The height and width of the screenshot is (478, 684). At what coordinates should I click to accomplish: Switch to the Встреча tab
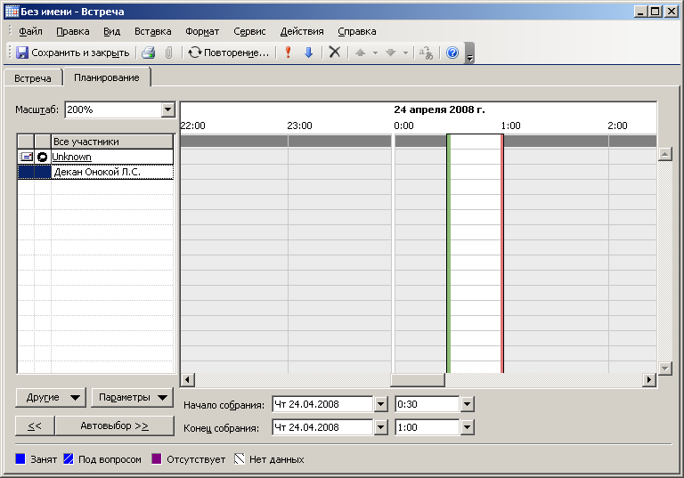(x=33, y=78)
